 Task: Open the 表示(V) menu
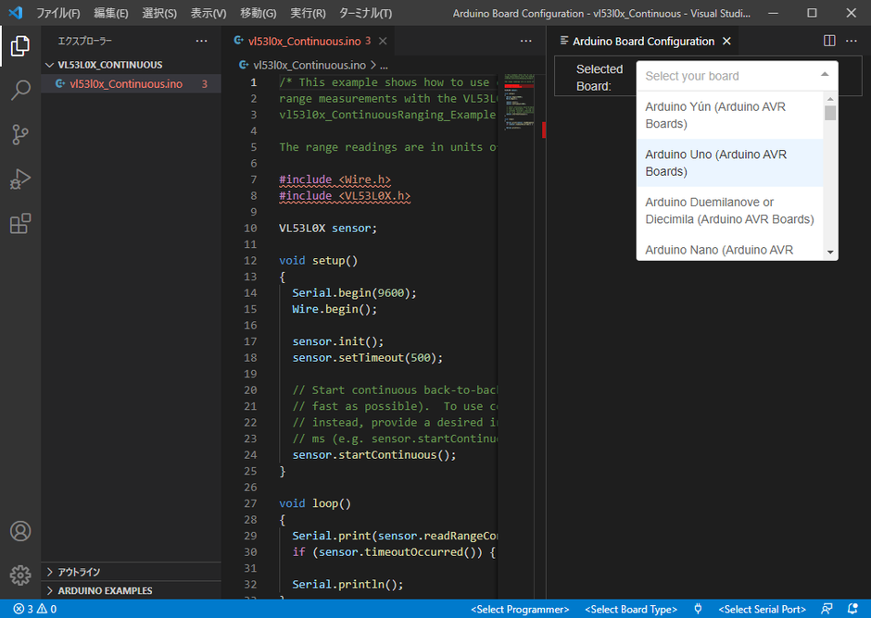point(208,13)
